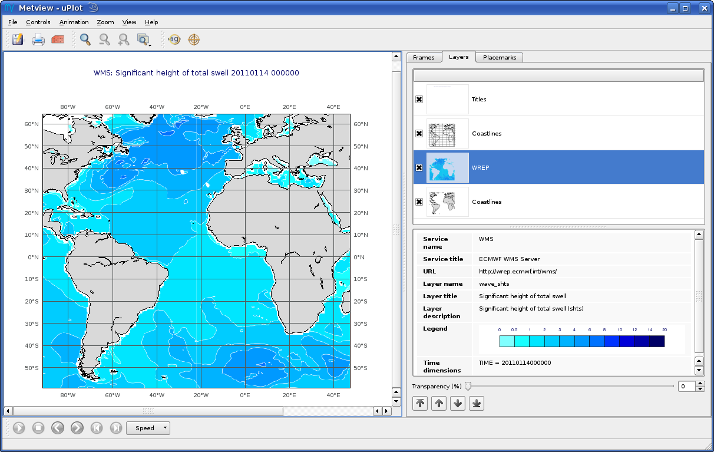
Task: Move selected layer to the top
Action: pyautogui.click(x=420, y=404)
